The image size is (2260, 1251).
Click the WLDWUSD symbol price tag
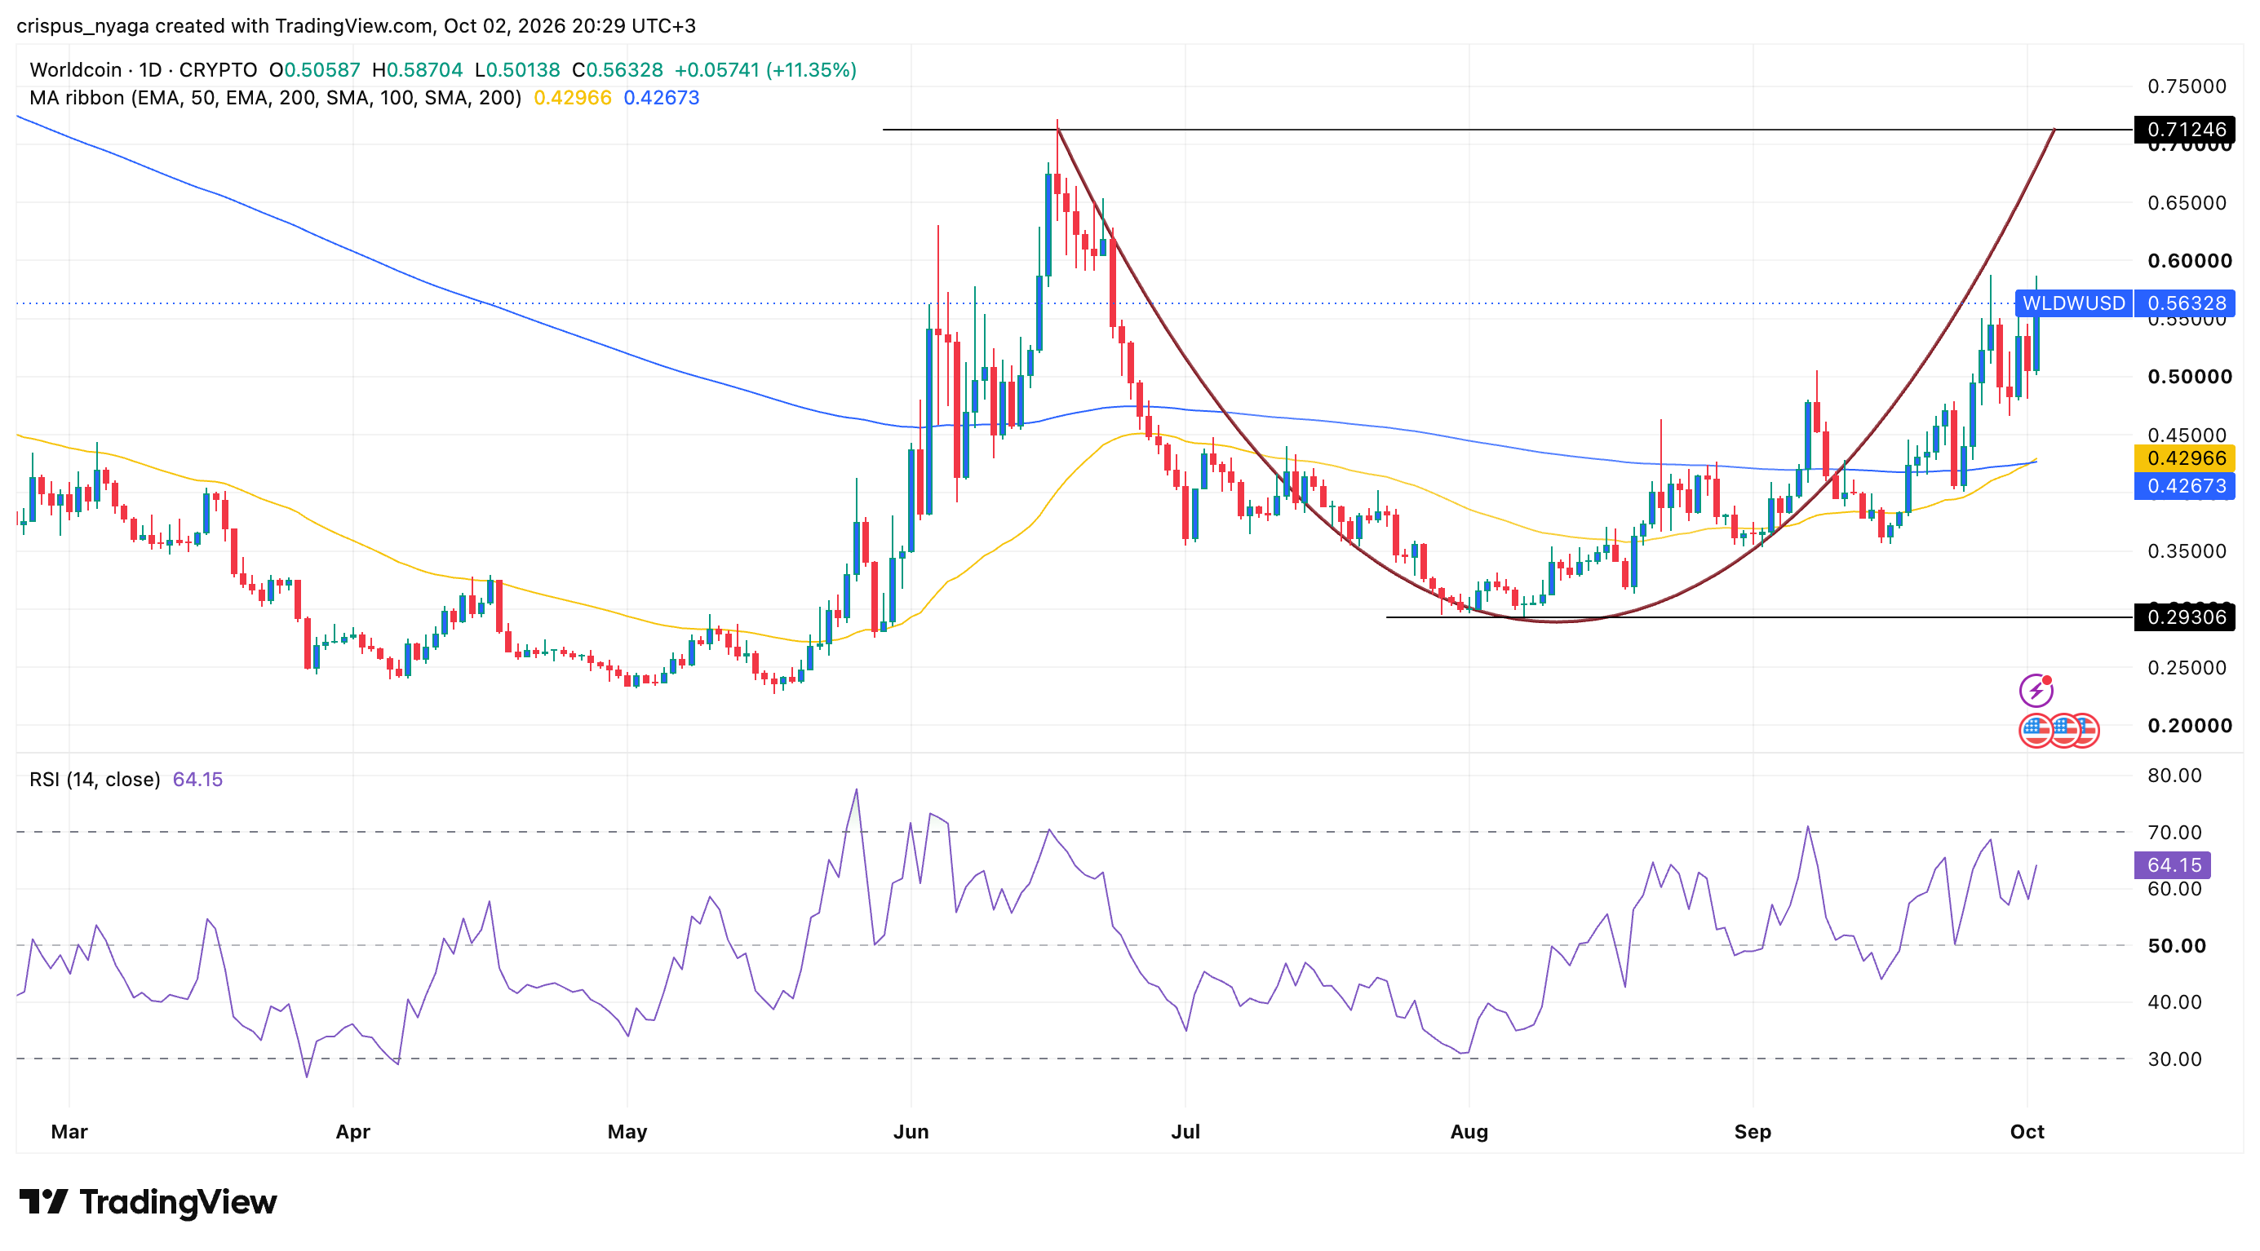2073,303
